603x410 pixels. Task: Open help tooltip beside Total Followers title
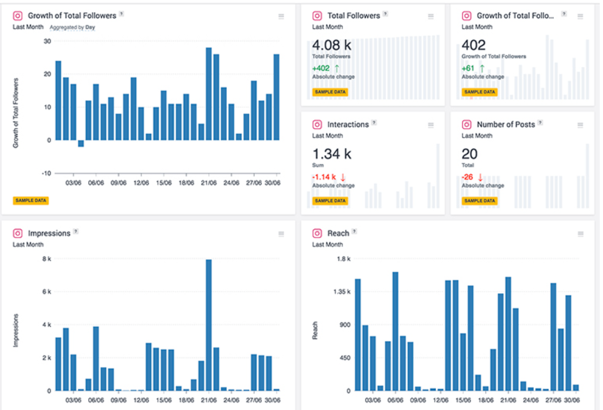(x=385, y=13)
